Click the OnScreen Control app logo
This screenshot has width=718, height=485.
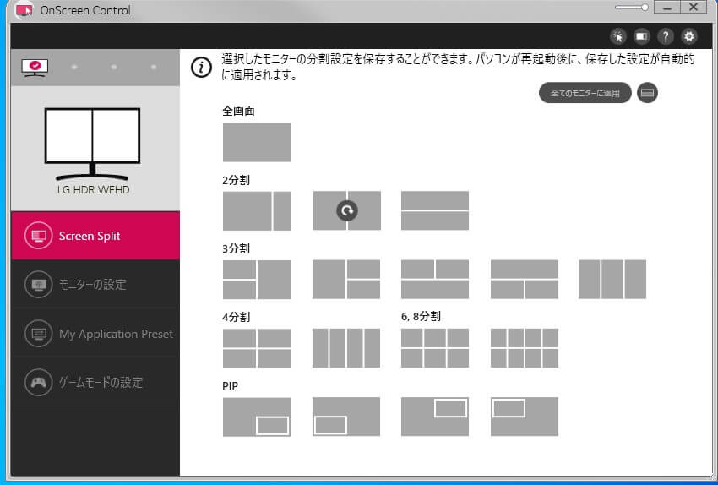pos(24,9)
